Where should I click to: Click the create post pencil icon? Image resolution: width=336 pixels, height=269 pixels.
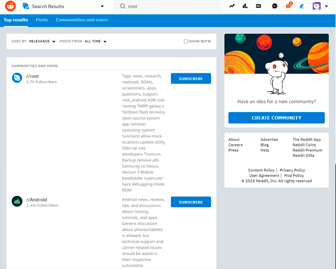[x=302, y=6]
